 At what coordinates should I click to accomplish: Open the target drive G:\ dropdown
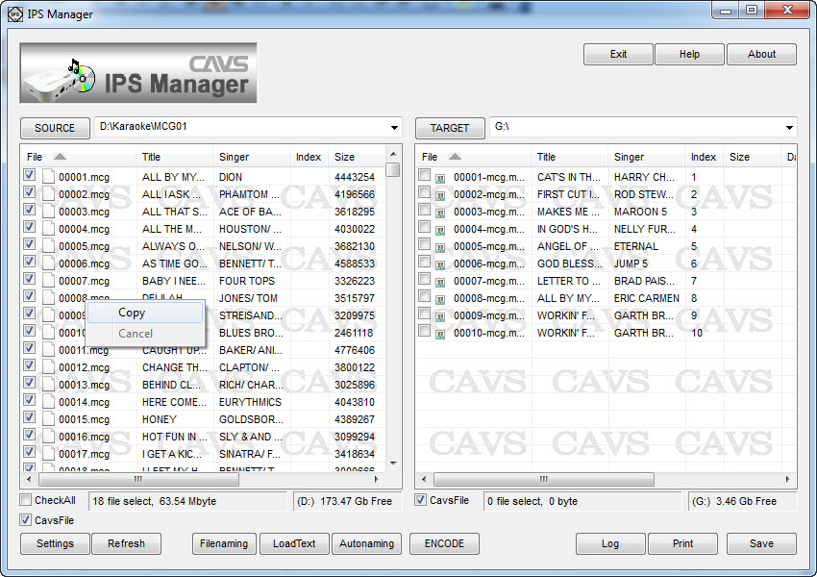click(x=790, y=128)
